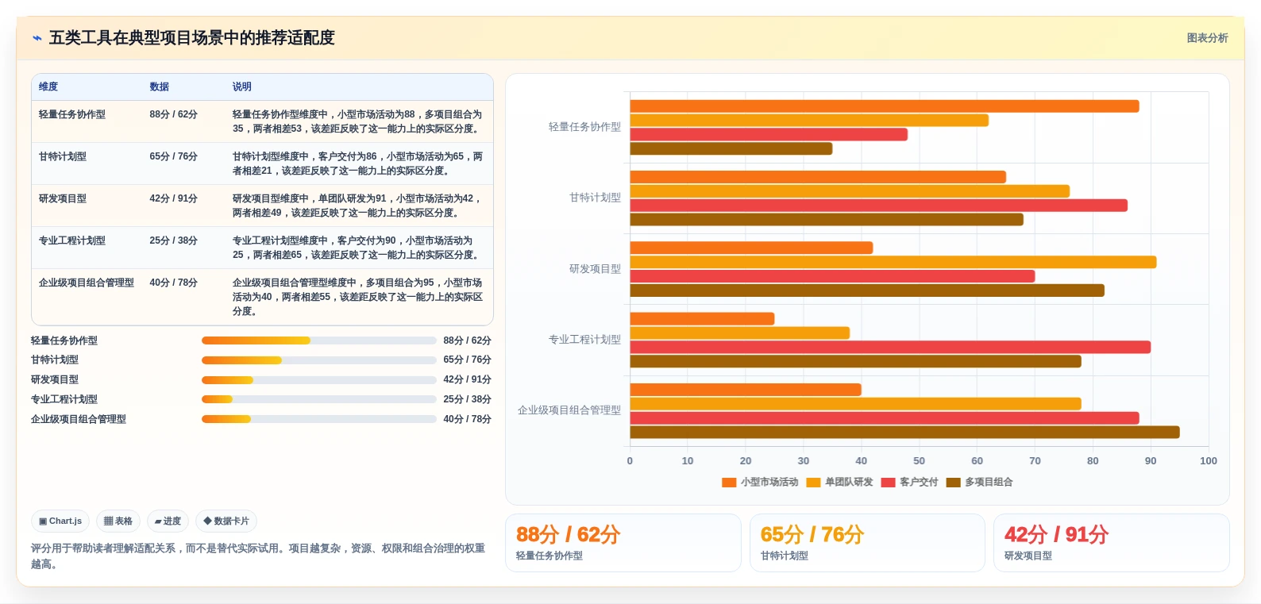The height and width of the screenshot is (604, 1261).
Task: Toggle 单团队研发 legend swatch
Action: coord(813,483)
